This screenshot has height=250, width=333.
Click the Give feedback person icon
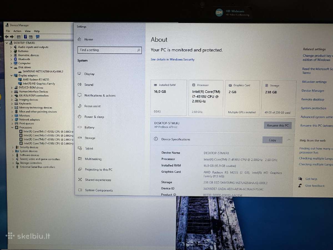pyautogui.click(x=300, y=186)
